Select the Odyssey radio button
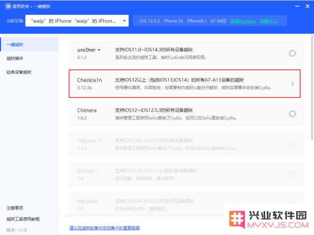Screen dimensions: 314x235 [292, 144]
